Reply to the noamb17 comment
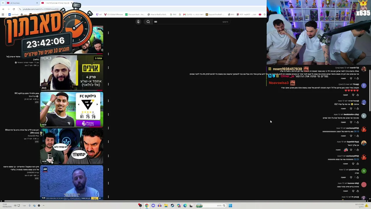The image size is (371, 209). 343,78
